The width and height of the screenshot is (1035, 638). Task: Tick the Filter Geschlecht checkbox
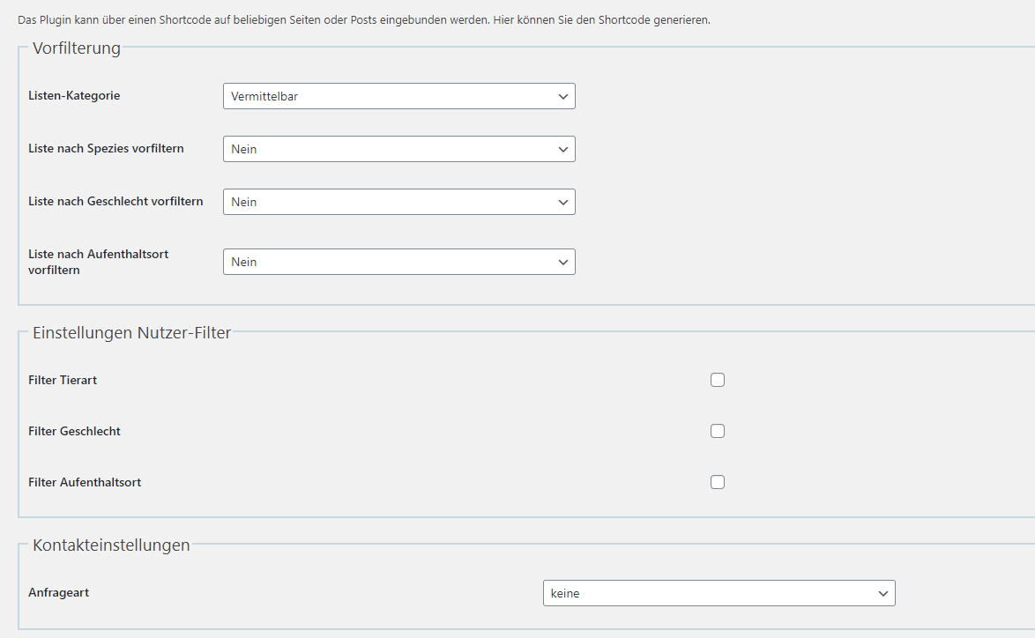[718, 431]
